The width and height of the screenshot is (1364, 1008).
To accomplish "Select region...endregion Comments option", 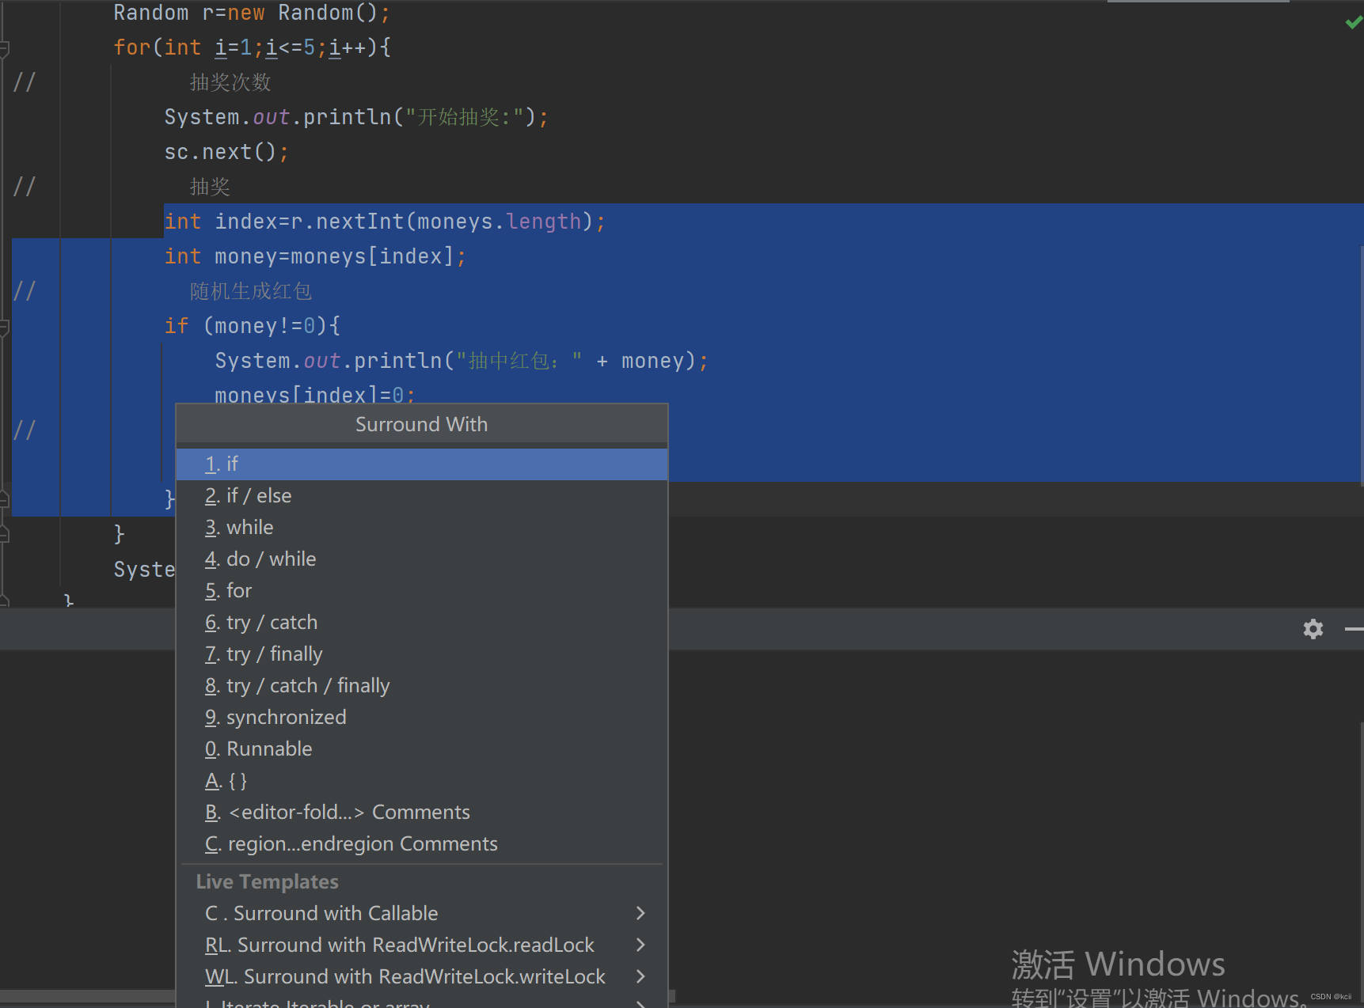I will coord(421,843).
